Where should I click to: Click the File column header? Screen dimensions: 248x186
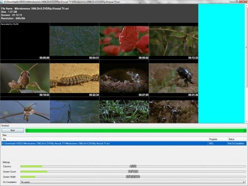(x=105, y=139)
